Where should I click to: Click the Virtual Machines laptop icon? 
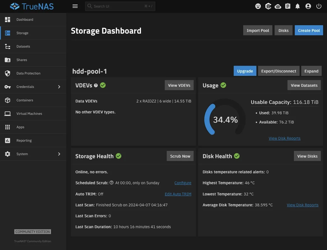pyautogui.click(x=8, y=114)
